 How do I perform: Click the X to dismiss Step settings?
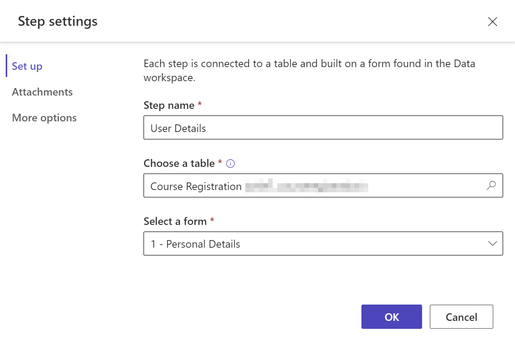pos(492,22)
